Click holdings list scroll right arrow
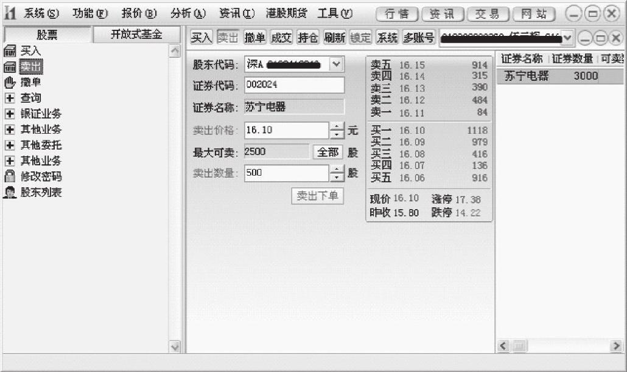627x372 pixels. [x=616, y=346]
